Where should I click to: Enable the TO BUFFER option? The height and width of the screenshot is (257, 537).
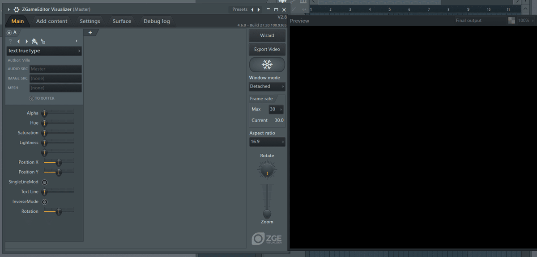coord(32,98)
